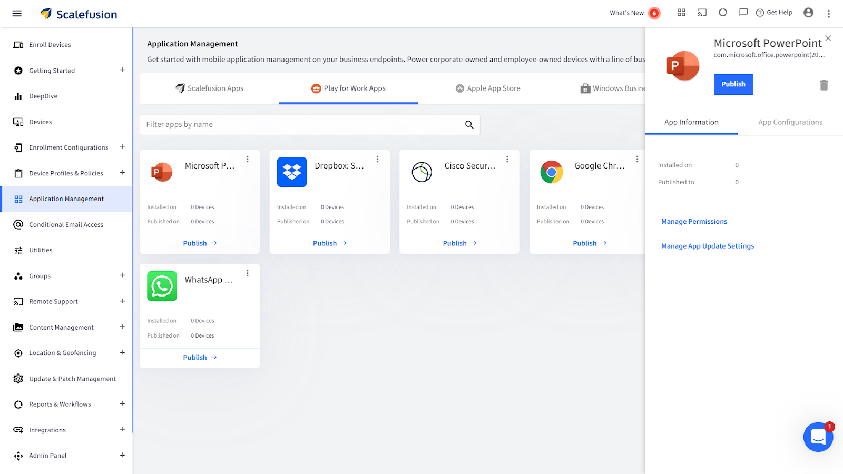The width and height of the screenshot is (843, 474).
Task: Delete Microsoft PowerPoint using the trash icon
Action: [824, 85]
